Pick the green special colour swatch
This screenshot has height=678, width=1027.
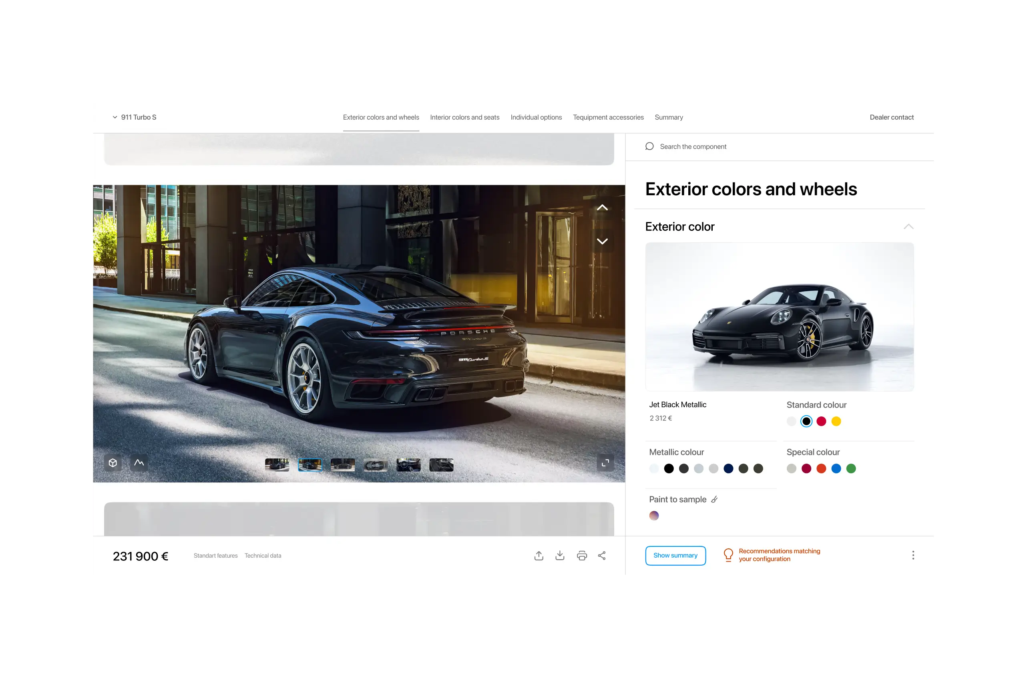point(851,468)
